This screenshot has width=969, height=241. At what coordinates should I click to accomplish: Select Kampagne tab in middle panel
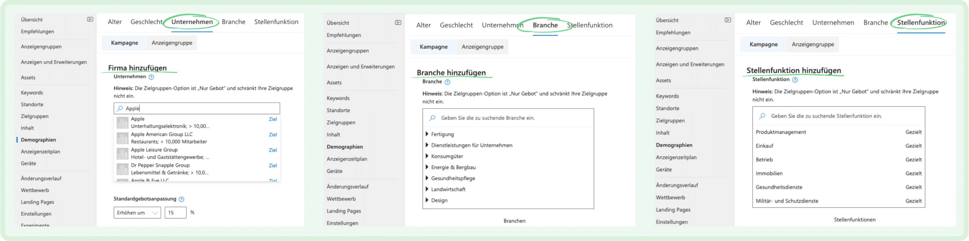(434, 47)
